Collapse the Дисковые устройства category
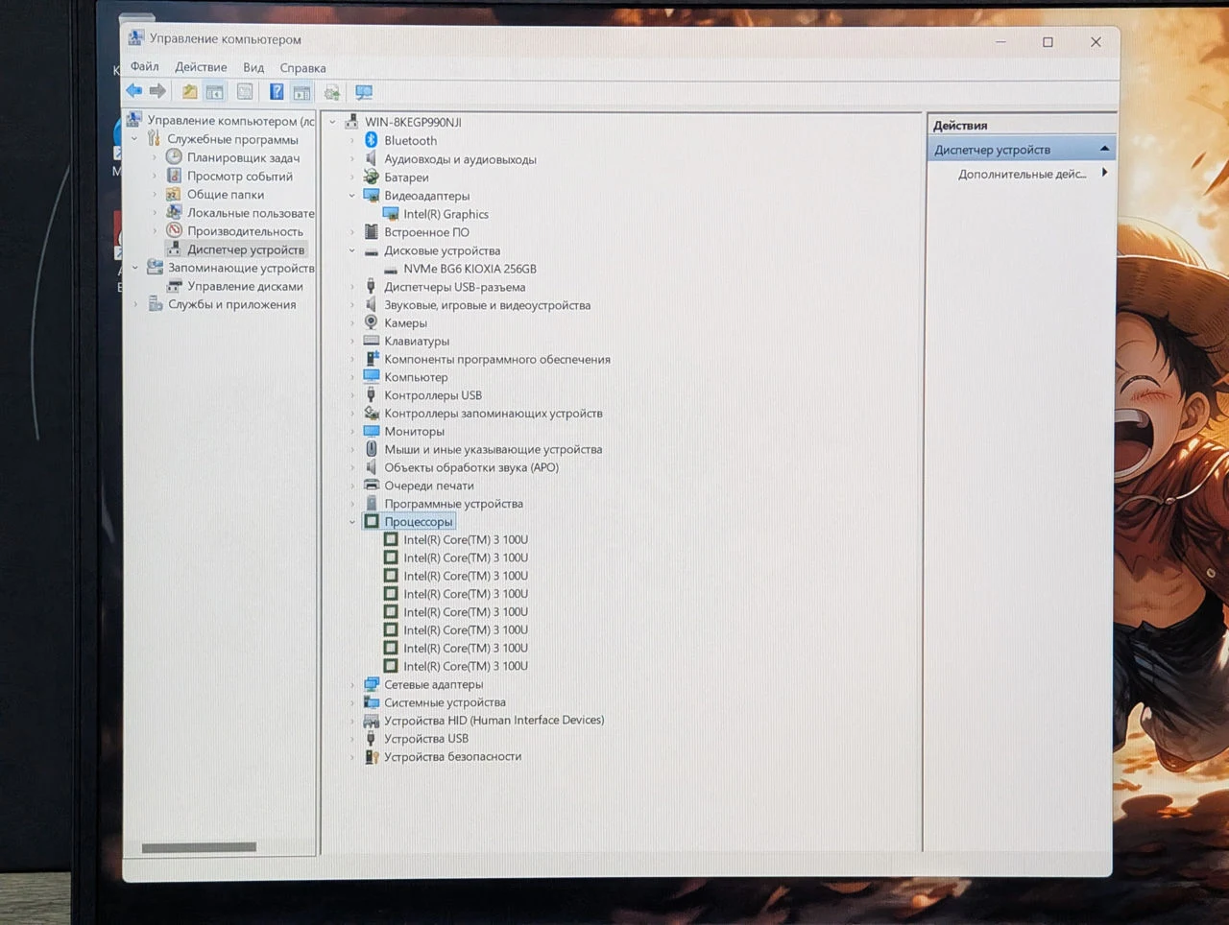Screen dimensions: 1229x925 click(x=352, y=250)
